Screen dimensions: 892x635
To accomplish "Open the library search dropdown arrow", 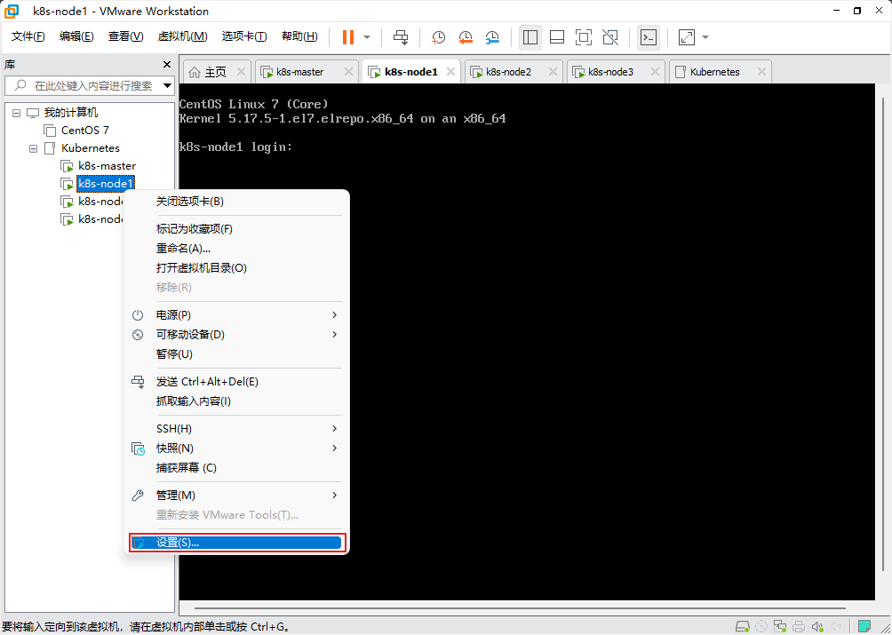I will pyautogui.click(x=167, y=86).
